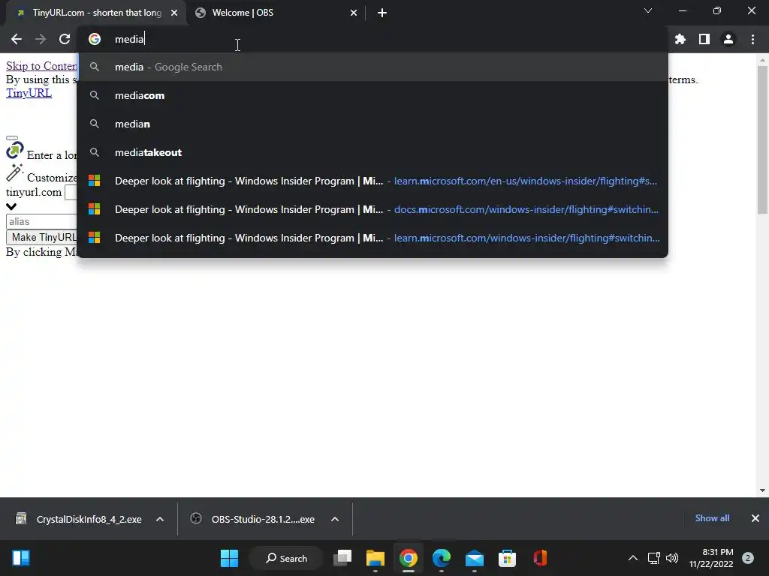Expand options for OBS-Studio download

click(x=335, y=519)
